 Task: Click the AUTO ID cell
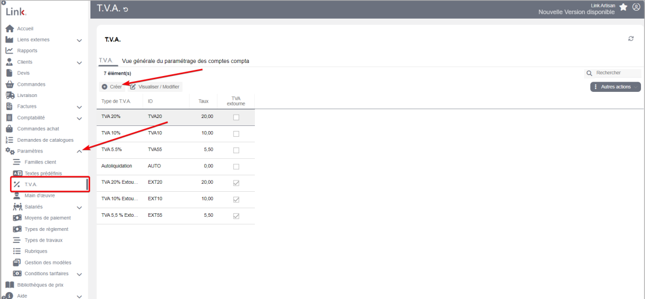(154, 166)
